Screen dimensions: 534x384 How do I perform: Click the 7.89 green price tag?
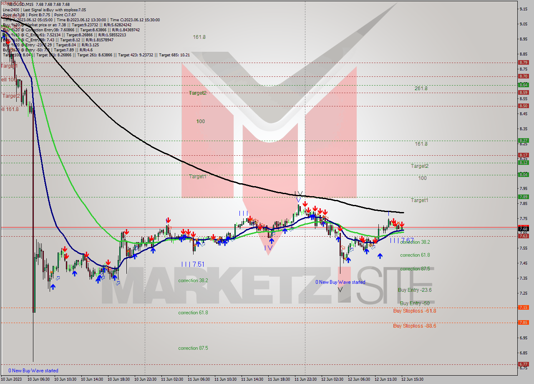[x=524, y=197]
